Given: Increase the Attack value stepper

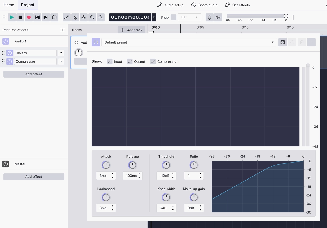Looking at the screenshot, I should coord(113,174).
